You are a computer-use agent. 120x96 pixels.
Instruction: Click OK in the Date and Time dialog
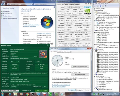(x=72, y=90)
